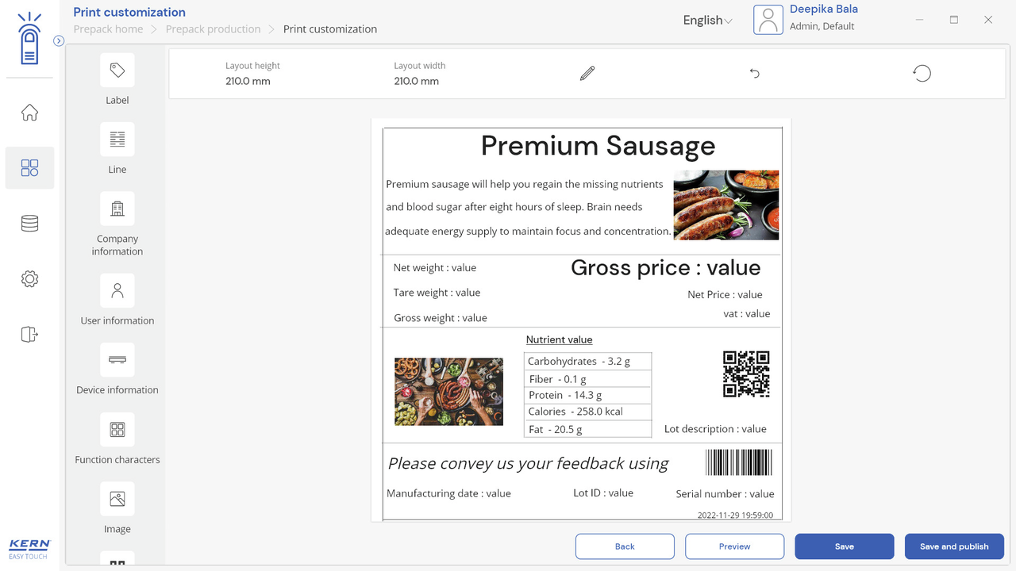
Task: Pick the User information element
Action: click(117, 291)
